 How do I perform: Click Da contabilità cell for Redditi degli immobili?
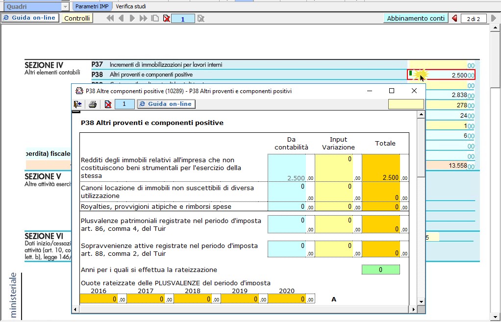pos(287,168)
